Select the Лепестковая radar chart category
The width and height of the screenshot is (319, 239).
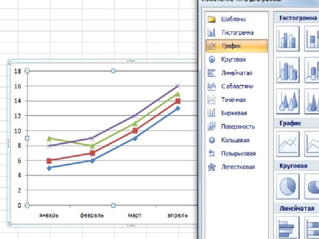pyautogui.click(x=237, y=167)
